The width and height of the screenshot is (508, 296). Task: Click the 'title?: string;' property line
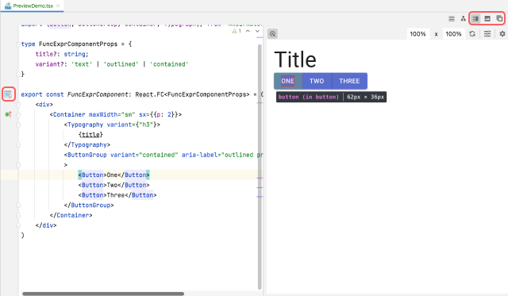coord(62,54)
